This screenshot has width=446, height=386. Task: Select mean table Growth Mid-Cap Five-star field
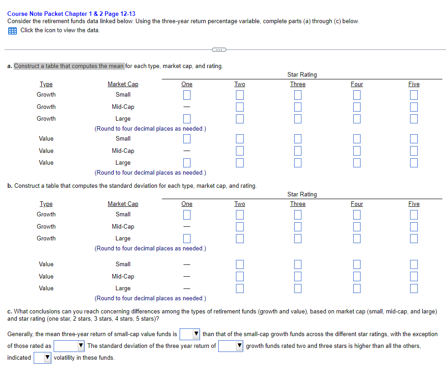[x=414, y=107]
